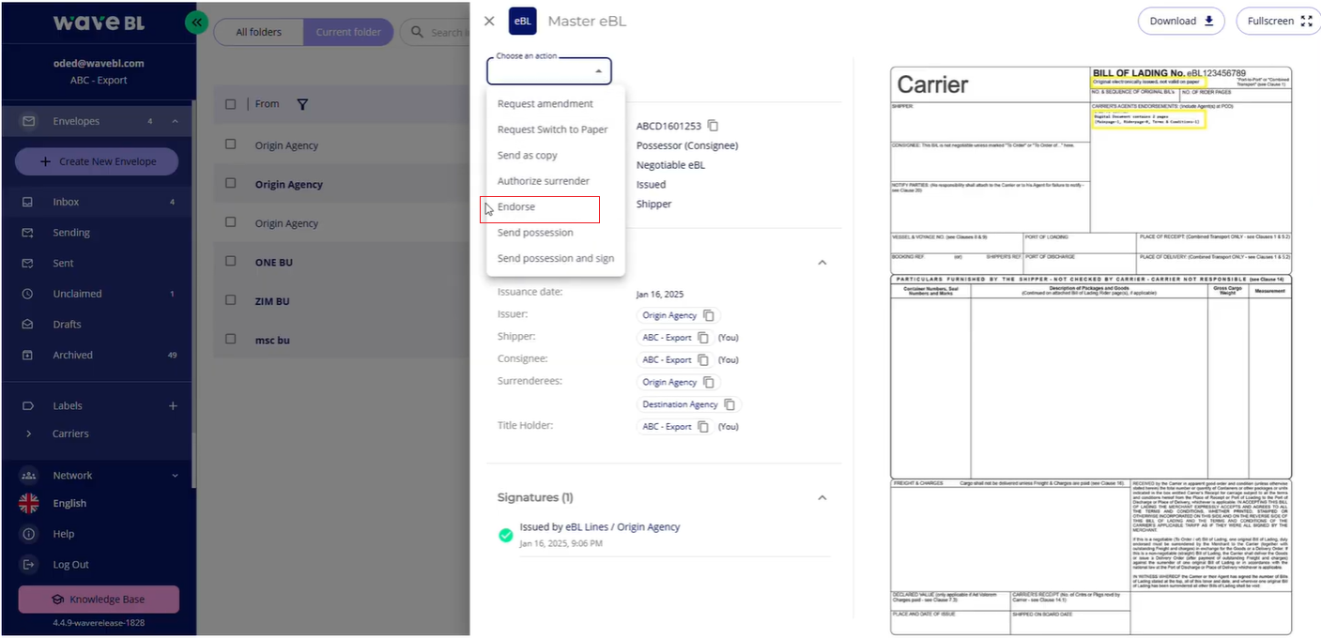Viewport: 1321px width, 638px height.
Task: Click Create New Envelope button
Action: coord(97,161)
